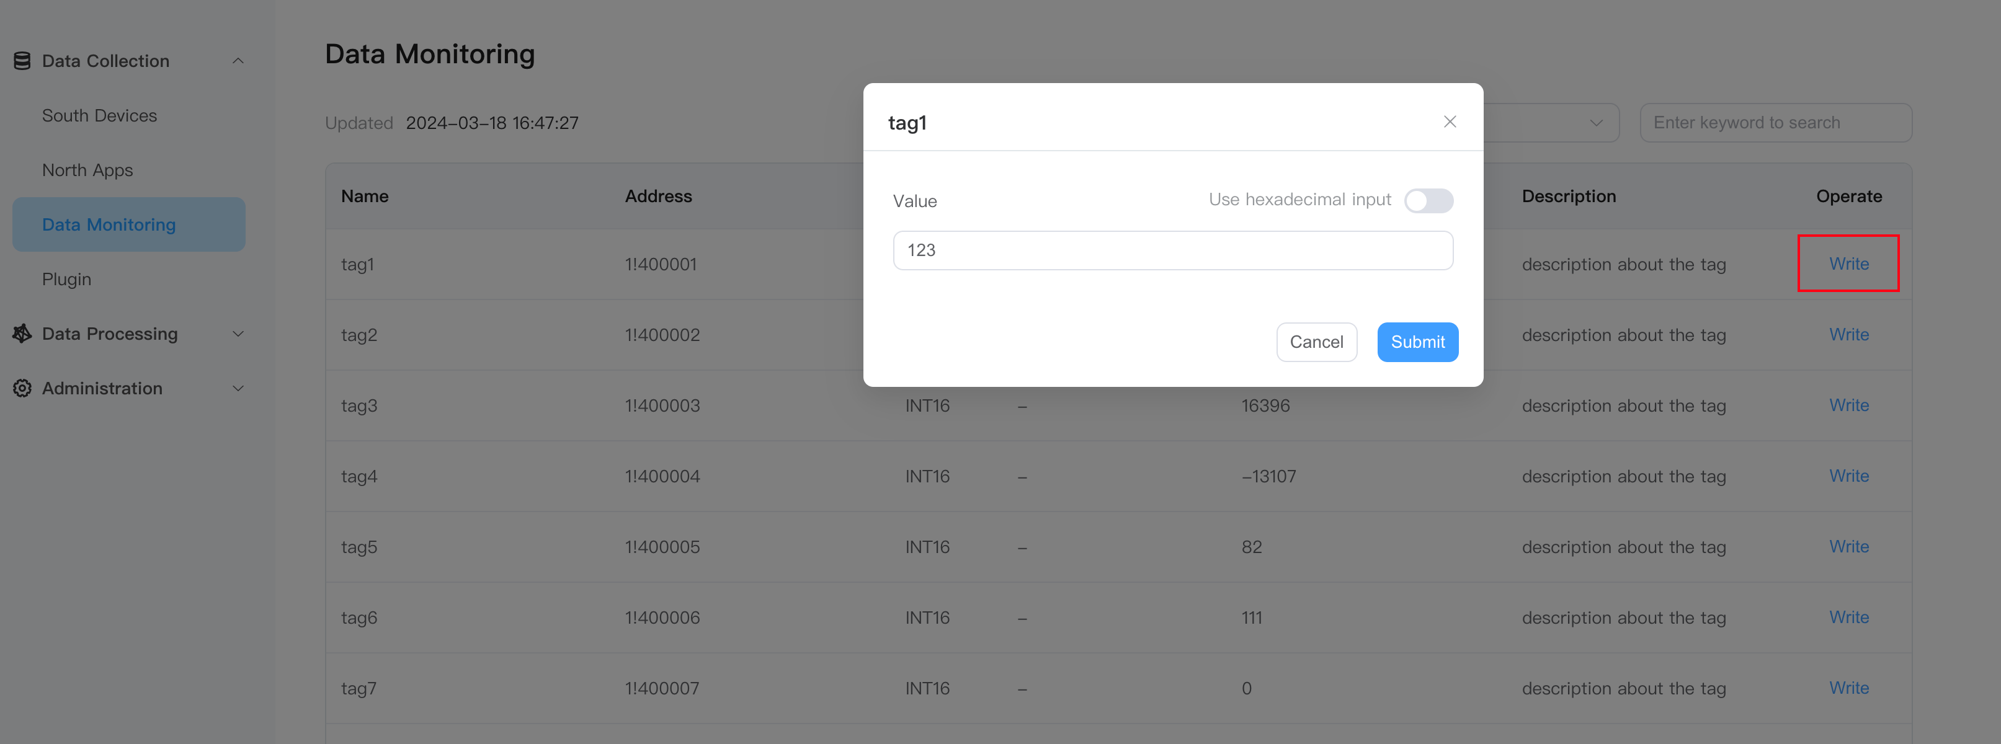Click the Administration gear icon
Viewport: 2001px width, 744px height.
pyautogui.click(x=22, y=388)
